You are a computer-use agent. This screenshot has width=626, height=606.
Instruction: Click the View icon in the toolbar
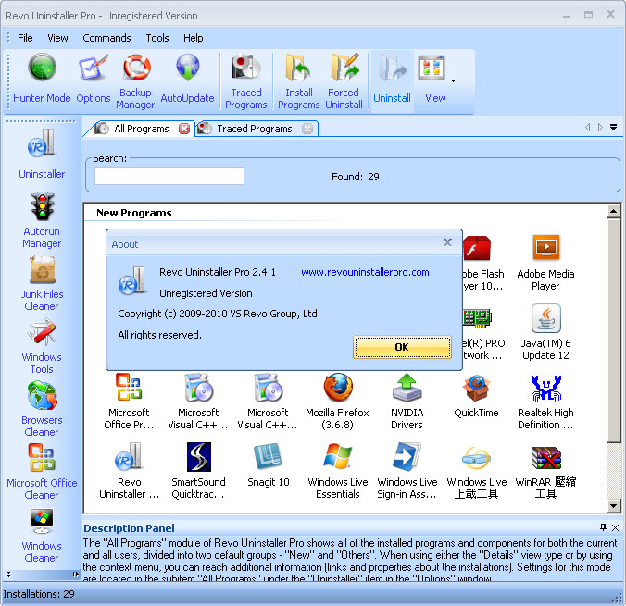pyautogui.click(x=432, y=79)
